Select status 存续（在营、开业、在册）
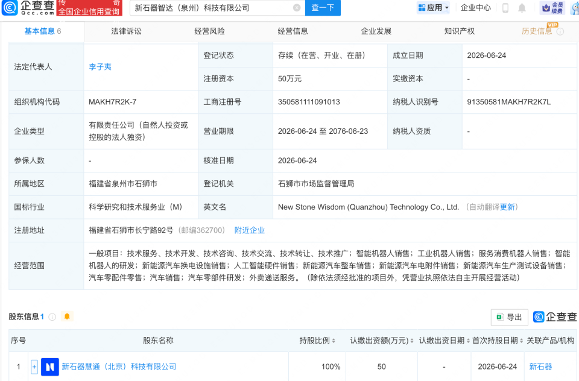The image size is (579, 381). pos(323,55)
